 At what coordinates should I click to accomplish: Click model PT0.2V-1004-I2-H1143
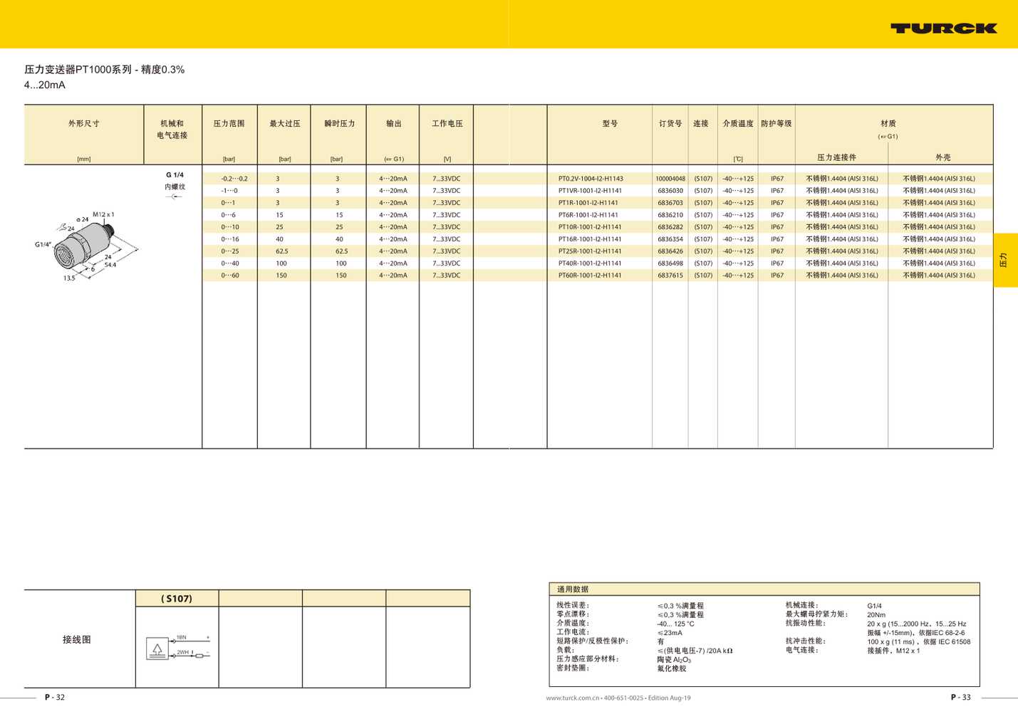click(591, 179)
